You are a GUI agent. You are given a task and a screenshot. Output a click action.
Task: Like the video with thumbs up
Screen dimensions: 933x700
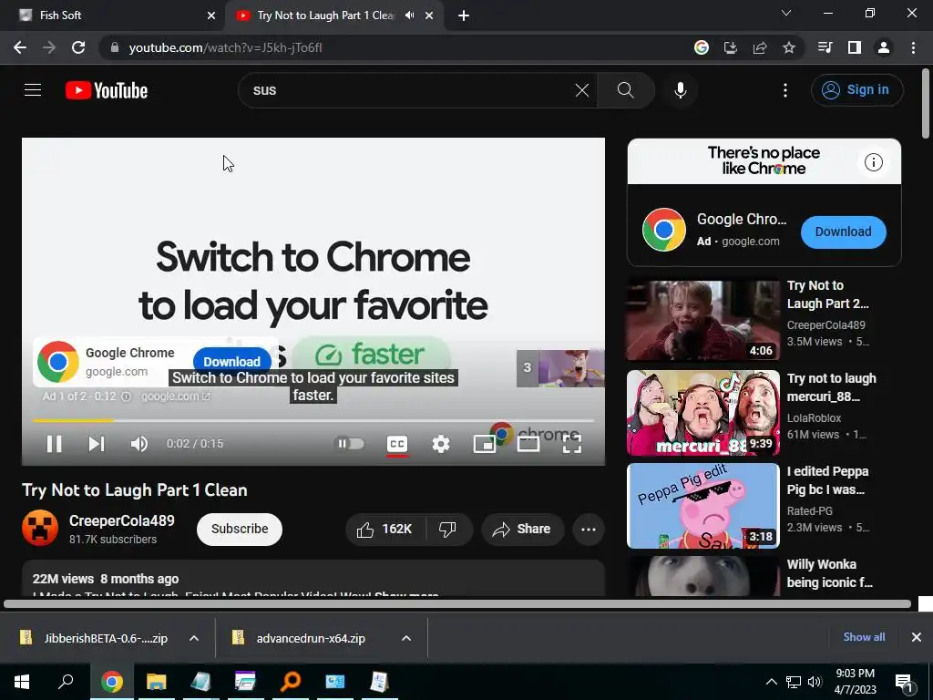point(385,530)
